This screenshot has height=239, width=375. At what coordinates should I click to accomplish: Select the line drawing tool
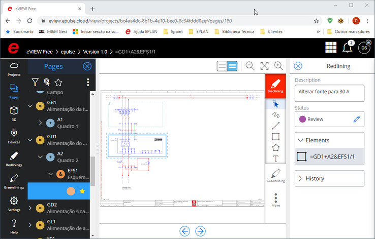[x=276, y=126]
